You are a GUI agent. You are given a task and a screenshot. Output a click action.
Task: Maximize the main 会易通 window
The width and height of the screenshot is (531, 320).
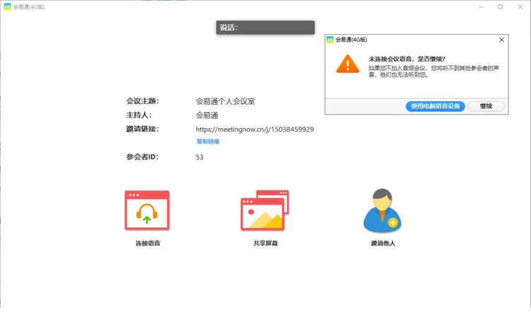500,7
